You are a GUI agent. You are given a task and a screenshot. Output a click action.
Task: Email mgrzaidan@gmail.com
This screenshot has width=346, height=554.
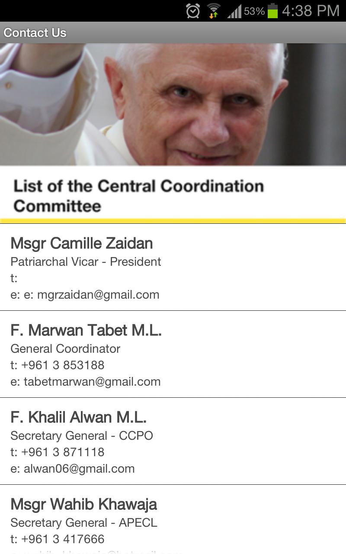coord(98,295)
